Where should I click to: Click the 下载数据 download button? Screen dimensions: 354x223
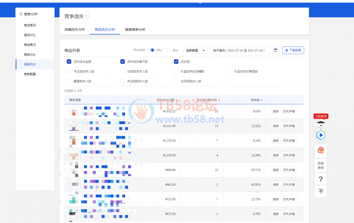tap(293, 50)
